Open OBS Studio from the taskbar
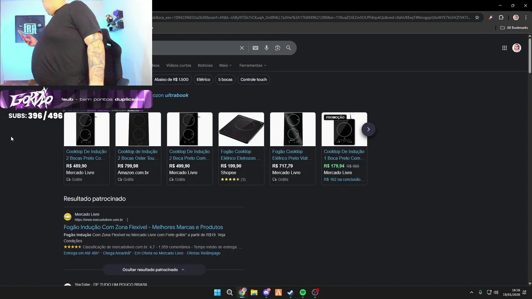Screen dimensions: 532x299 315,292
